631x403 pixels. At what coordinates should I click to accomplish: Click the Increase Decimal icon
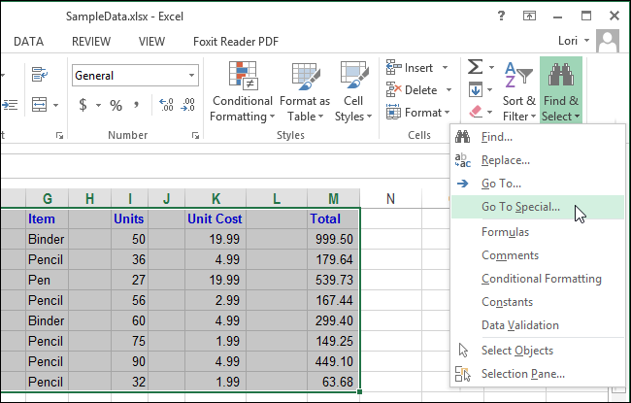(x=165, y=105)
